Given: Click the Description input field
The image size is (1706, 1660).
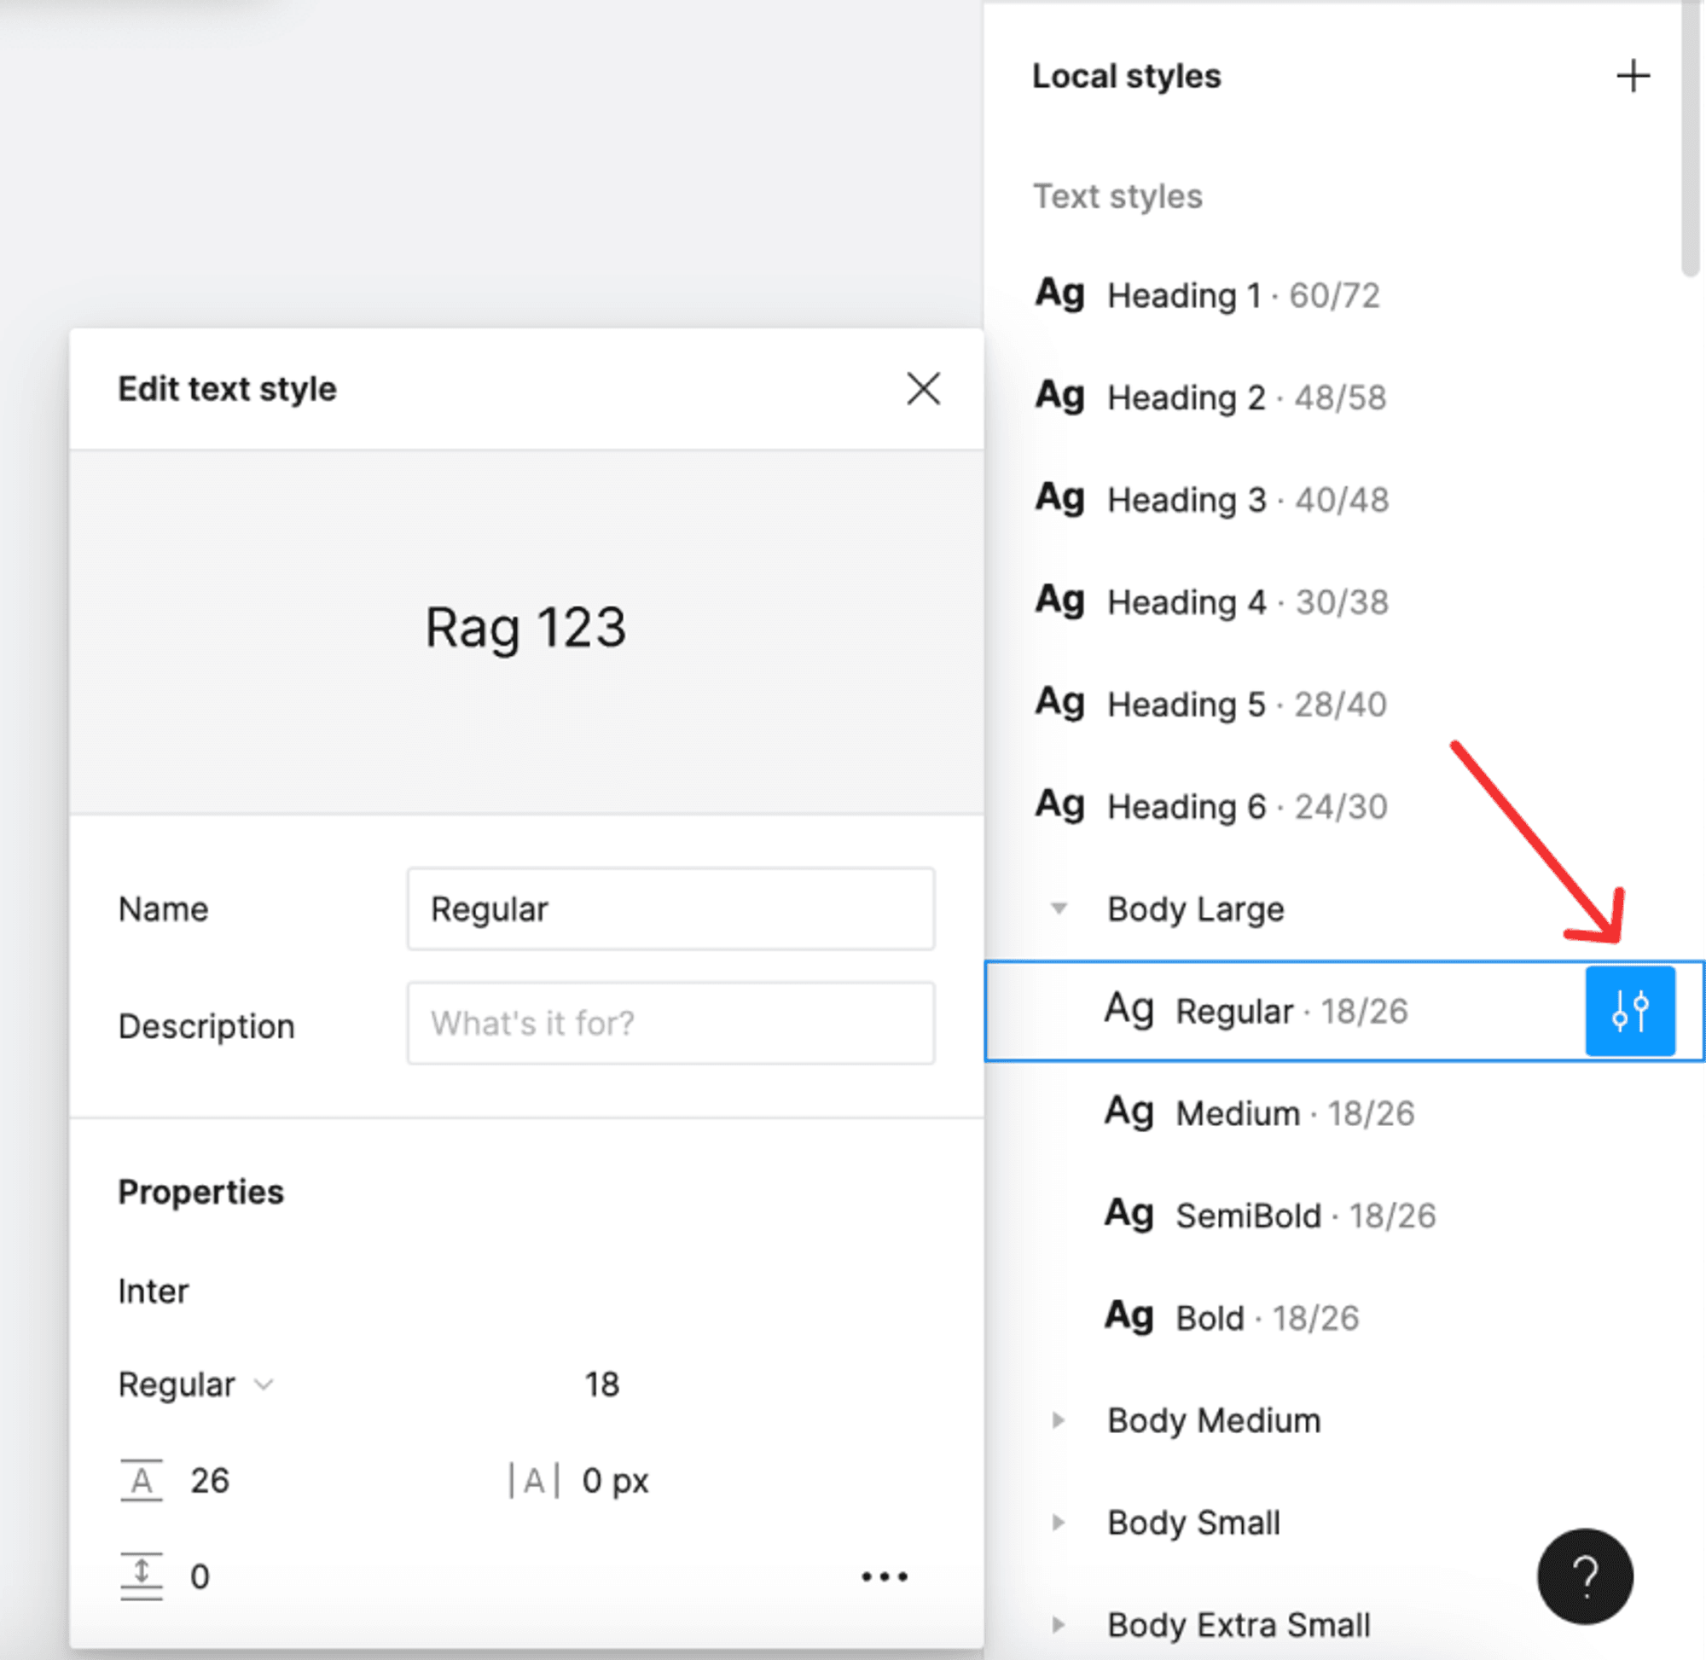Looking at the screenshot, I should pyautogui.click(x=670, y=1023).
